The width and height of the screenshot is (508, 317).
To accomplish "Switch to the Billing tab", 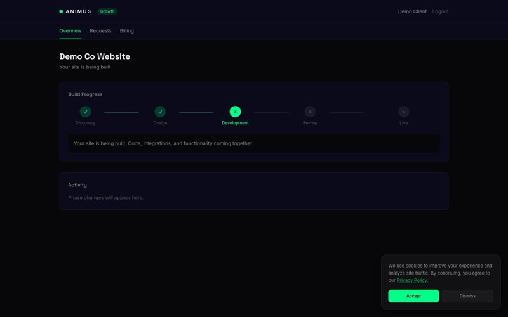I will pos(126,30).
